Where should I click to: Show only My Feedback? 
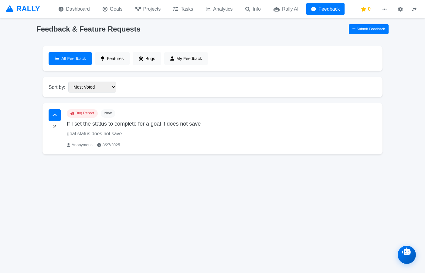click(186, 59)
